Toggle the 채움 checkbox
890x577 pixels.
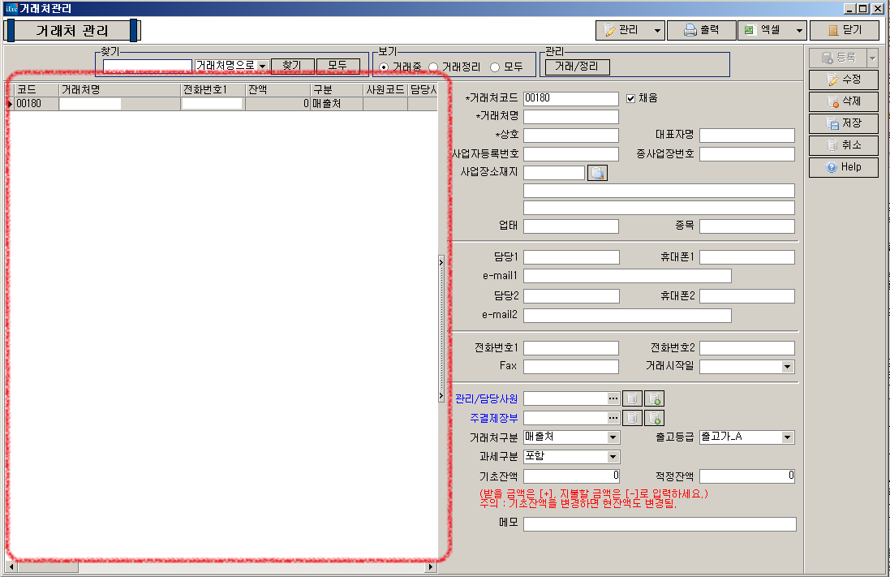coord(631,98)
